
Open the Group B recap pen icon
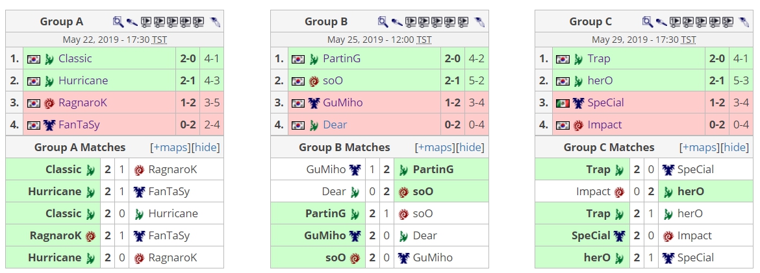tap(479, 22)
